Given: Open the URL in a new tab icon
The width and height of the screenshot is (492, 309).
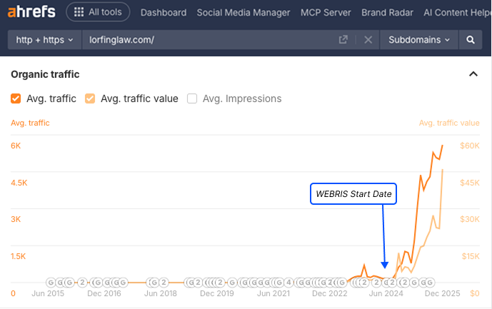Looking at the screenshot, I should [x=343, y=40].
